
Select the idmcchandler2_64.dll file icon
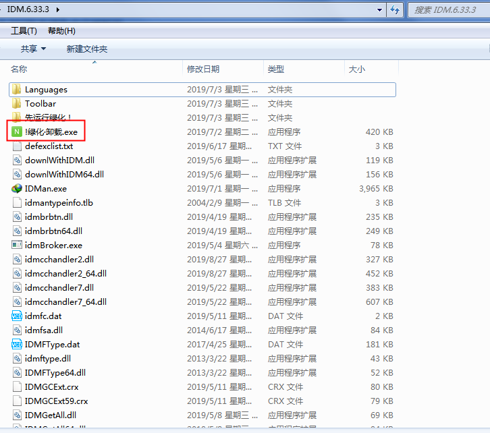click(17, 273)
